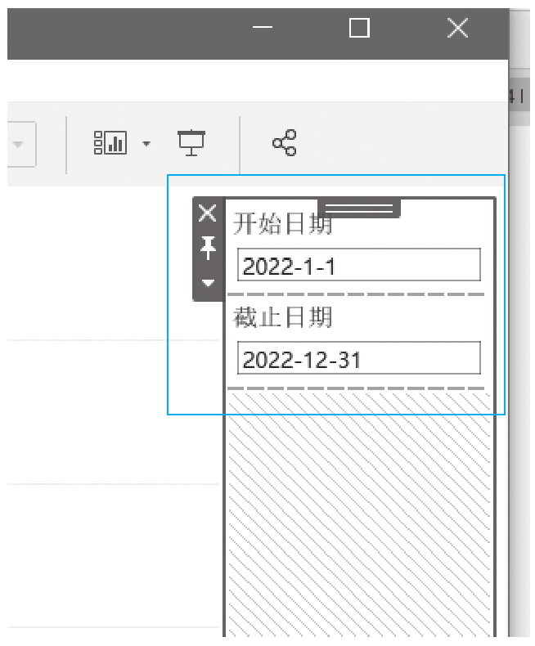Start presentation mode with the projector screen icon
Image resolution: width=535 pixels, height=646 pixels.
point(191,142)
